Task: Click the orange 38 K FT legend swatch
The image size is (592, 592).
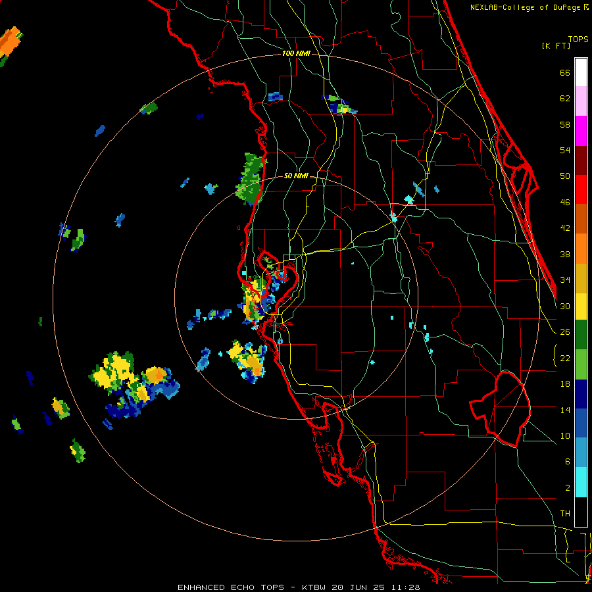Action: 581,249
